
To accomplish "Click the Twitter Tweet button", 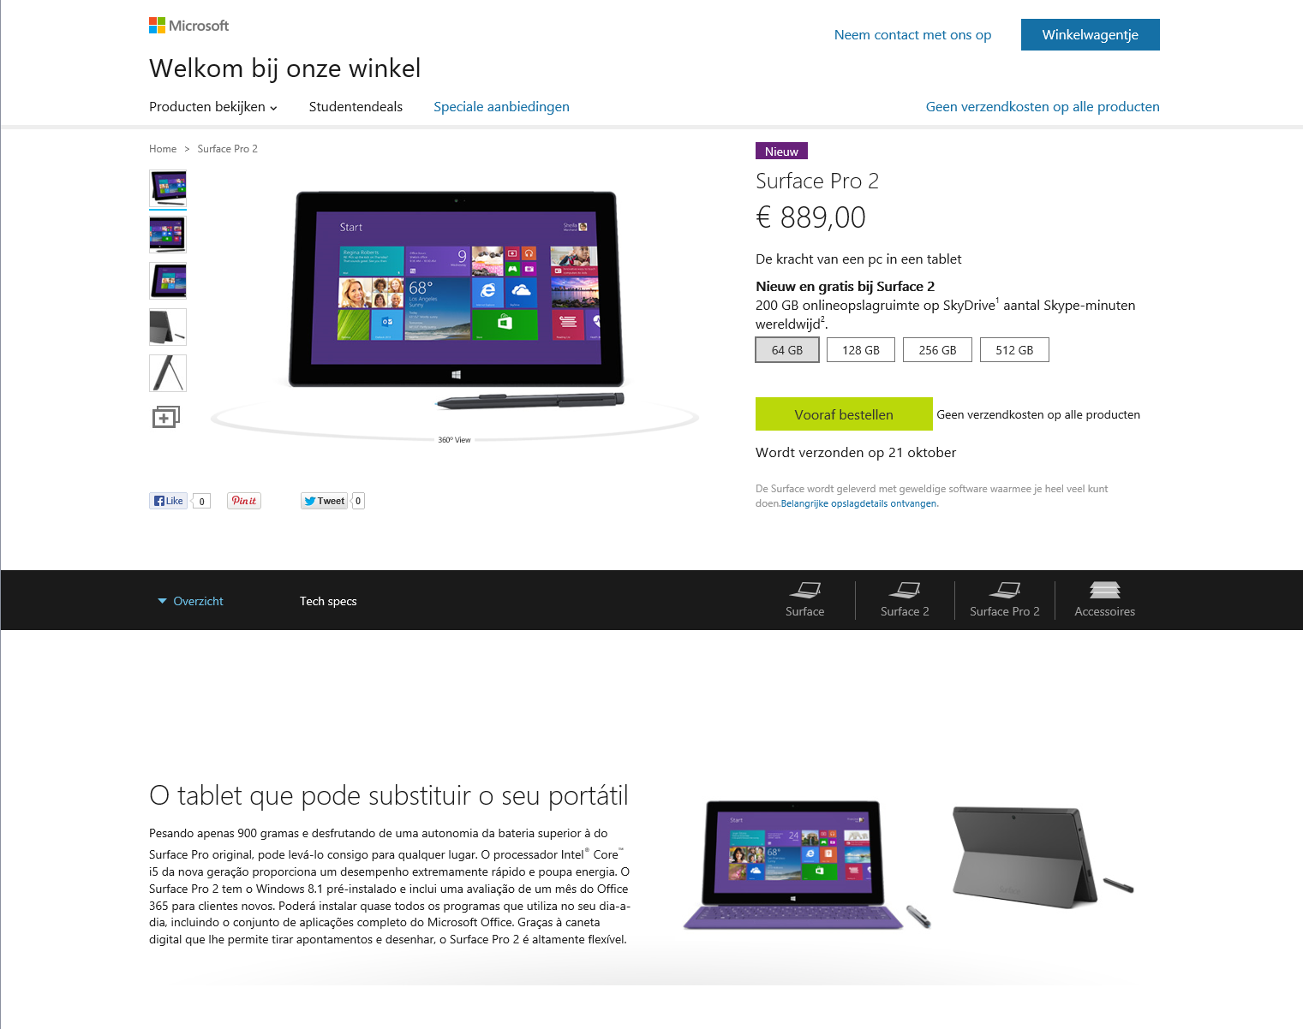I will 324,501.
